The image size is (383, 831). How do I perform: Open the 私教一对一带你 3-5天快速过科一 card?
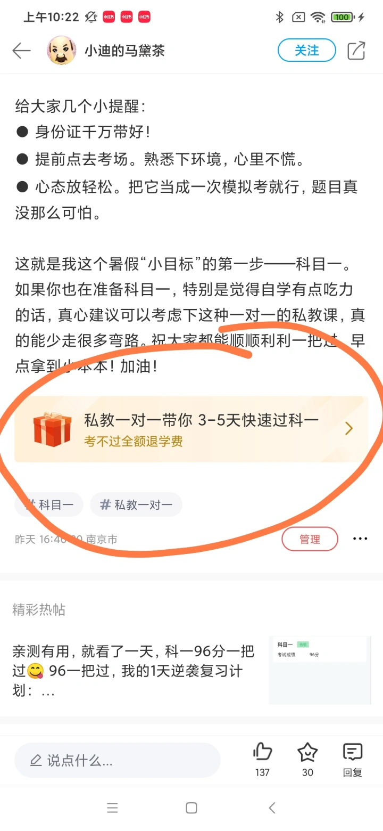point(191,429)
